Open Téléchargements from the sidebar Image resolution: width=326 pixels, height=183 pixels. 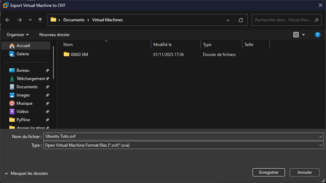tap(30, 79)
